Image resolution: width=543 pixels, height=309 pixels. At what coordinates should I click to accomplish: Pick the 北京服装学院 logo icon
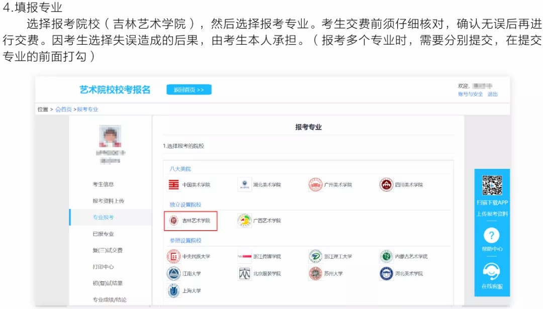click(x=244, y=274)
